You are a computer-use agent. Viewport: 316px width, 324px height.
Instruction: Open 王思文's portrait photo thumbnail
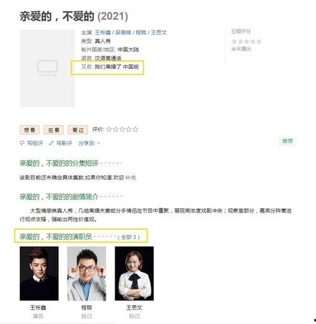(134, 273)
